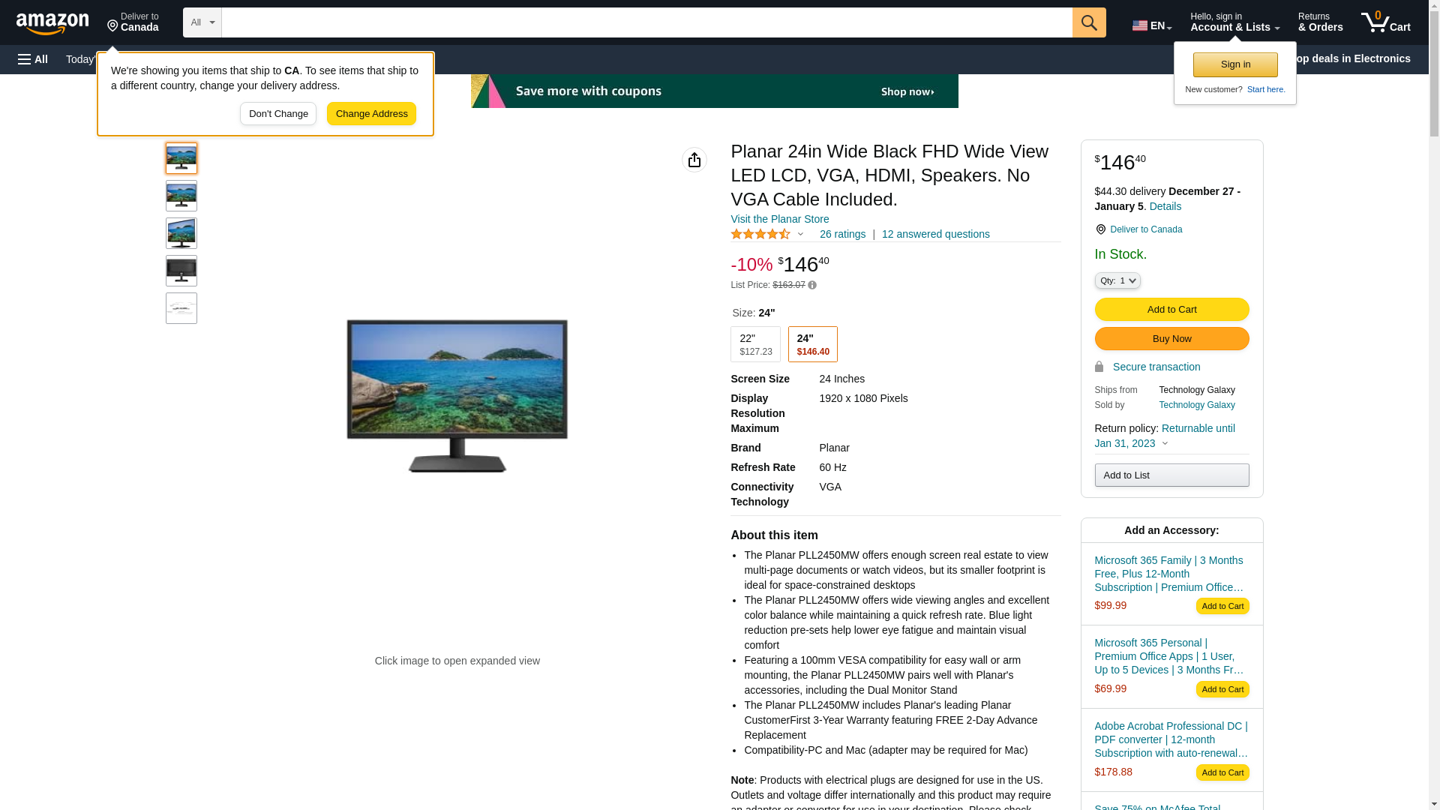1440x810 pixels.
Task: Click the Amazon logo
Action: (52, 24)
